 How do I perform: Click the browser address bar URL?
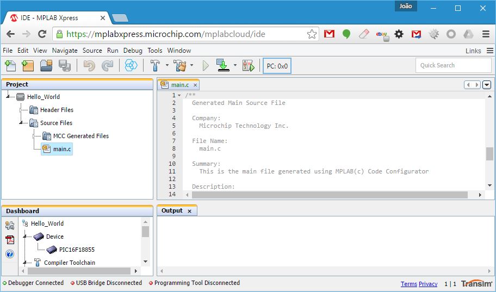[166, 34]
